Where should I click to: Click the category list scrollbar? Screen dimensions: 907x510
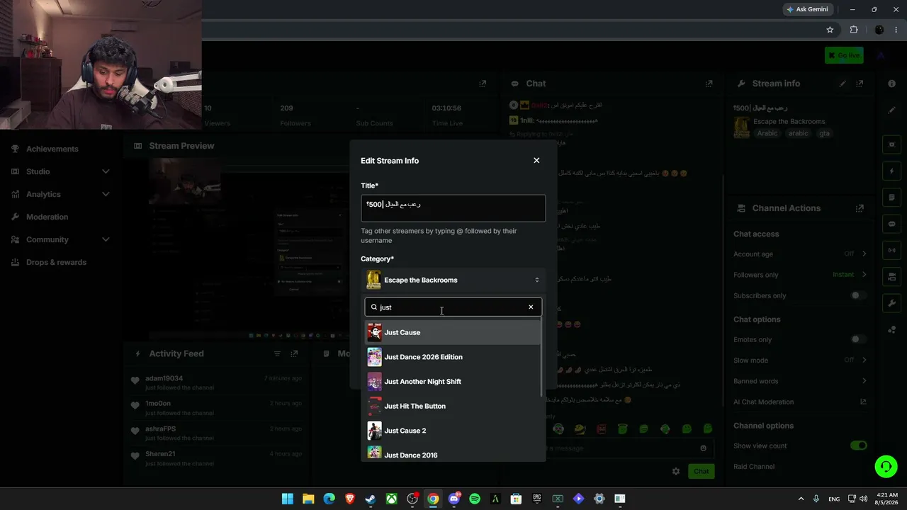point(542,358)
